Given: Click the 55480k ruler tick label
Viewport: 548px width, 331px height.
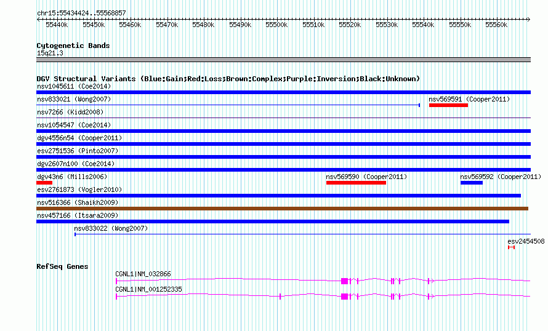Looking at the screenshot, I should tap(203, 25).
